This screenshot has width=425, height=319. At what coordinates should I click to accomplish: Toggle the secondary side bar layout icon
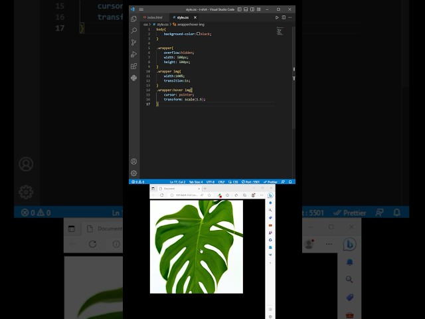[x=252, y=9]
